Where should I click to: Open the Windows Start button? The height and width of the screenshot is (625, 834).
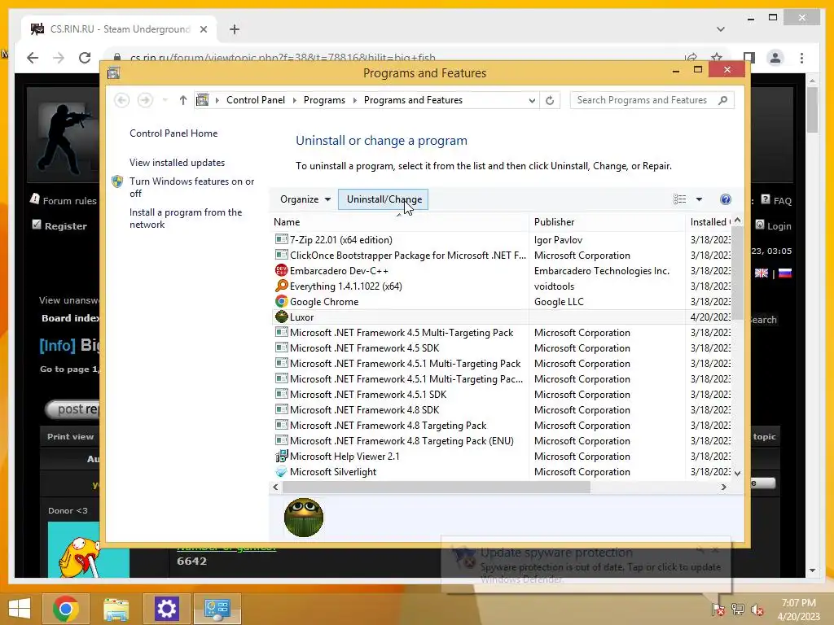click(20, 609)
